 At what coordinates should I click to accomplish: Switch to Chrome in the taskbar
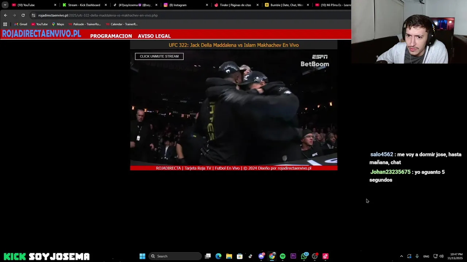[272, 256]
